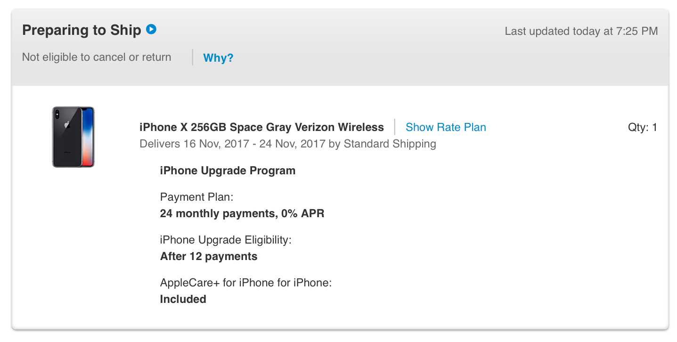Viewport: 677px width, 342px height.
Task: Click the blue arrow icon beside Preparing to Ship
Action: click(151, 30)
